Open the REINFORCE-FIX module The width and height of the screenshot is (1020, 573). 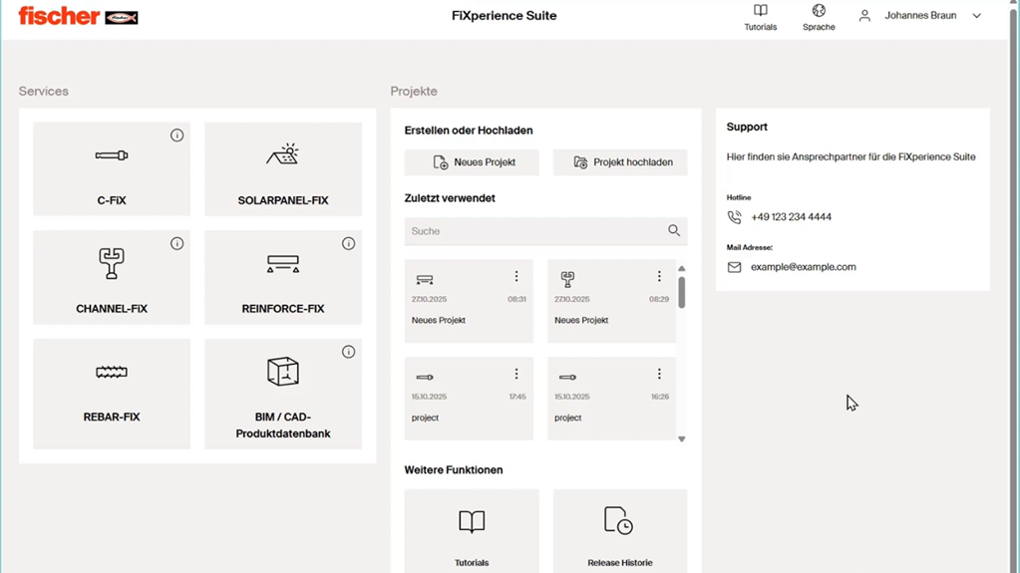click(x=282, y=278)
